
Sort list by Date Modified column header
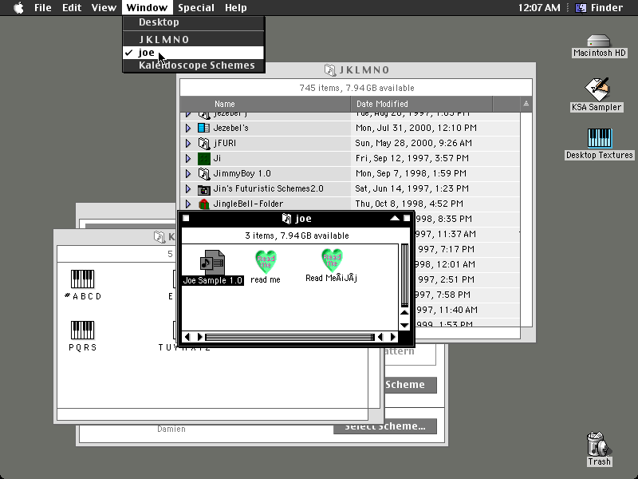(422, 104)
